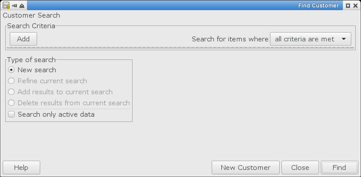Viewport: 361px width, 177px height.
Task: Select the New search radio button
Action: click(11, 70)
